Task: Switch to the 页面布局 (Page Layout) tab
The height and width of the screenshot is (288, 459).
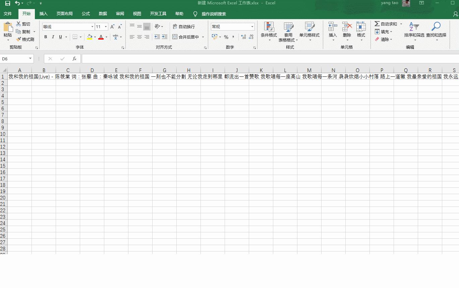Action: coord(65,14)
